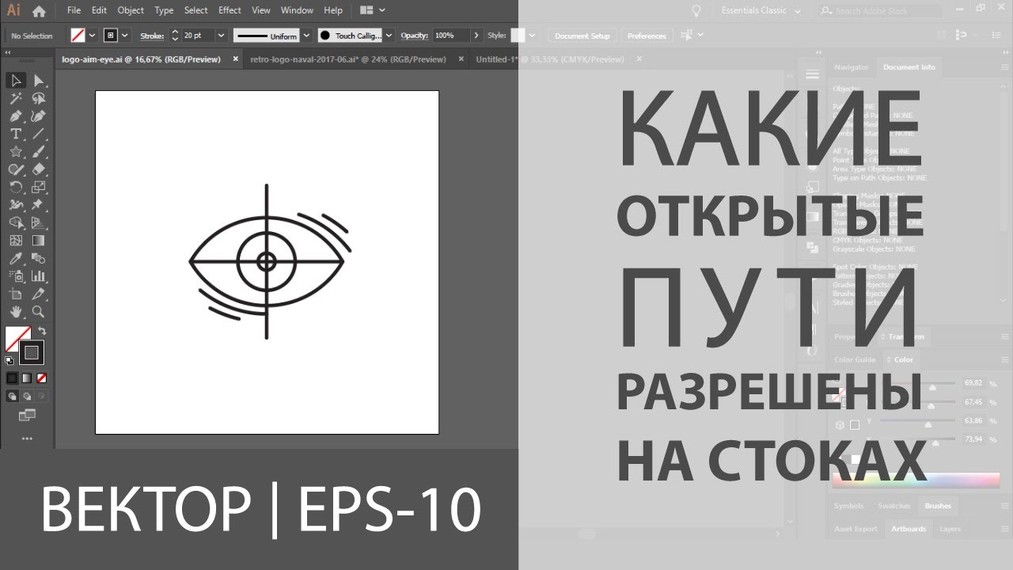
Task: Select the Eyedropper tool
Action: click(16, 258)
